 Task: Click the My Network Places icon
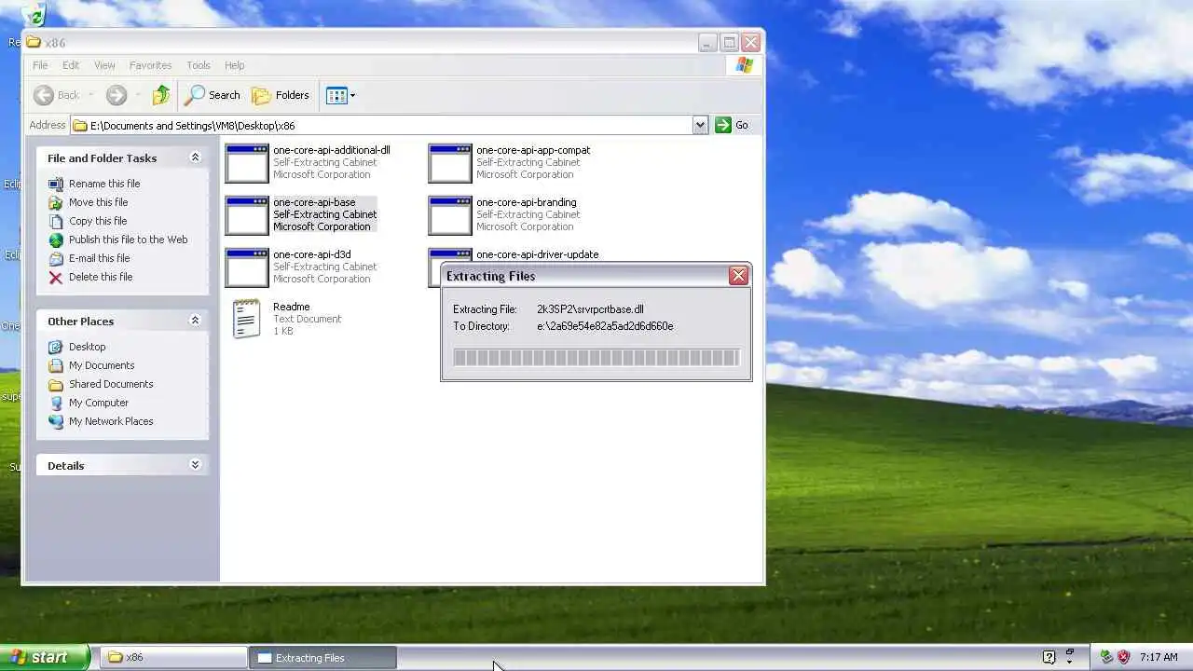coord(56,421)
